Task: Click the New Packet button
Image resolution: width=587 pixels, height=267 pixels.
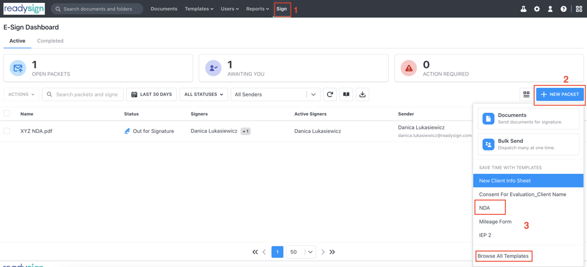Action: tap(559, 94)
